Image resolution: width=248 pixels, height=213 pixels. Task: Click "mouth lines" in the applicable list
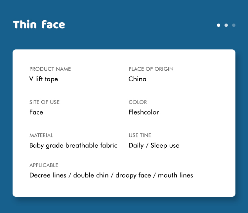[175, 175]
